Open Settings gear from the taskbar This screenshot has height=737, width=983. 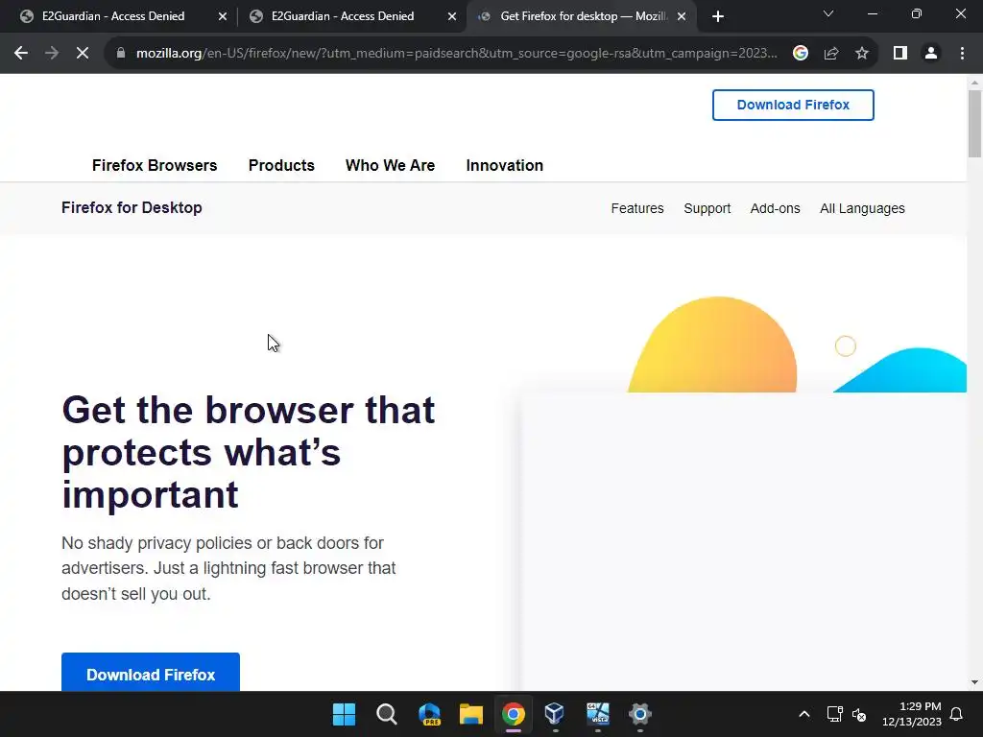pos(639,714)
